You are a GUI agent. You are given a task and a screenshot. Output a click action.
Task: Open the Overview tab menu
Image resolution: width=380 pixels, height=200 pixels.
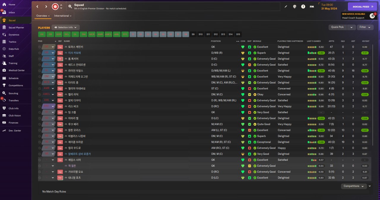43,16
